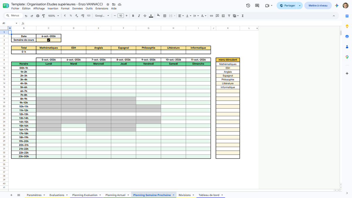Get add-ons with side panel plus
Image resolution: width=352 pixels, height=198 pixels.
(347, 73)
